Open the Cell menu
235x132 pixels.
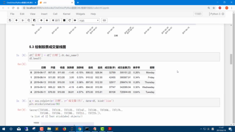click(55, 14)
